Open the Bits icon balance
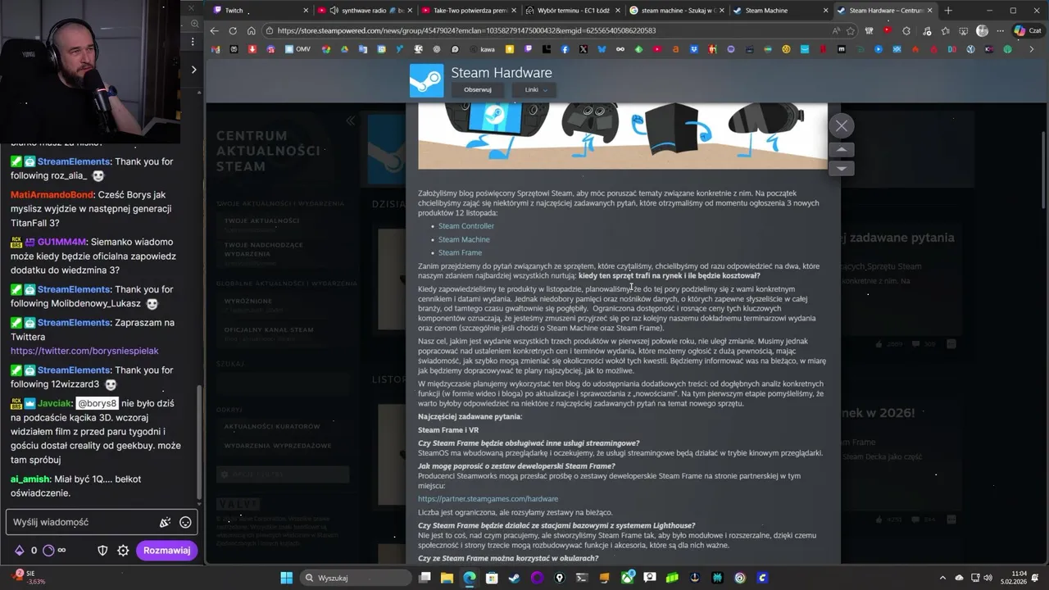Viewport: 1049px width, 590px height. coord(20,551)
